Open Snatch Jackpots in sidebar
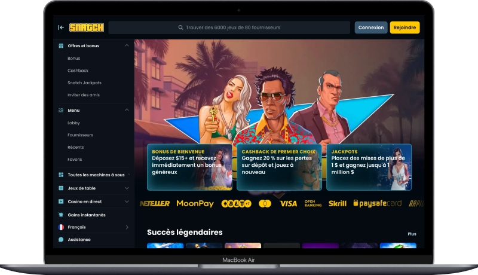The image size is (478, 275). click(84, 82)
